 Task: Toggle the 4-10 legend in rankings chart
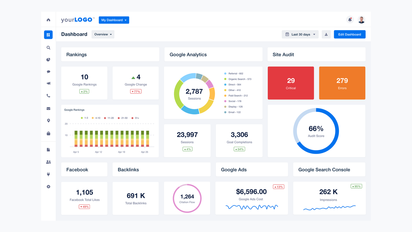(96, 118)
